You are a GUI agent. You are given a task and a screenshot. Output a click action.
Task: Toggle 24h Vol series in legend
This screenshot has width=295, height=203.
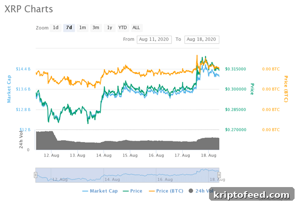(x=201, y=191)
